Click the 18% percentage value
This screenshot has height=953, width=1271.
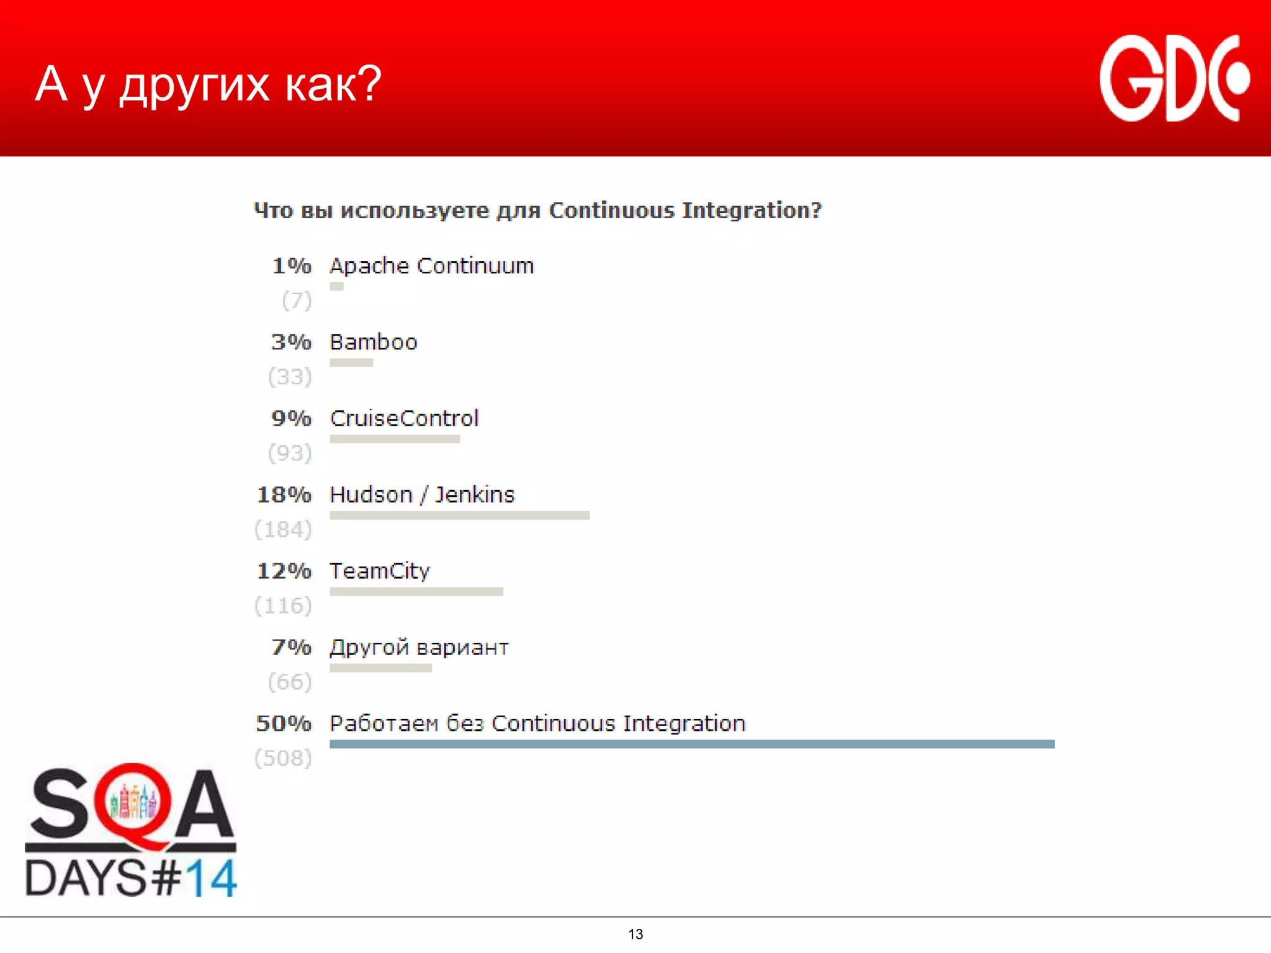[x=284, y=494]
